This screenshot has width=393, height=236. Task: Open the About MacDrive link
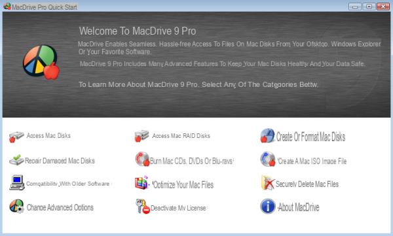(x=298, y=207)
